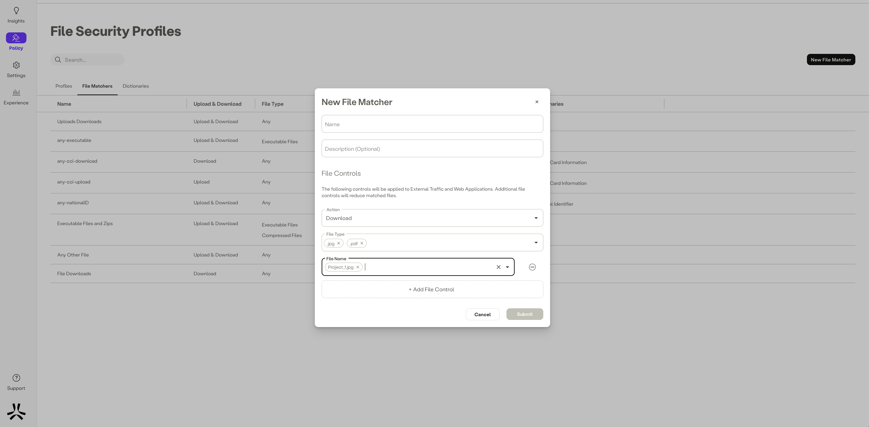Screen dimensions: 869x427
Task: Close the New File Matcher dialog
Action: (x=536, y=102)
